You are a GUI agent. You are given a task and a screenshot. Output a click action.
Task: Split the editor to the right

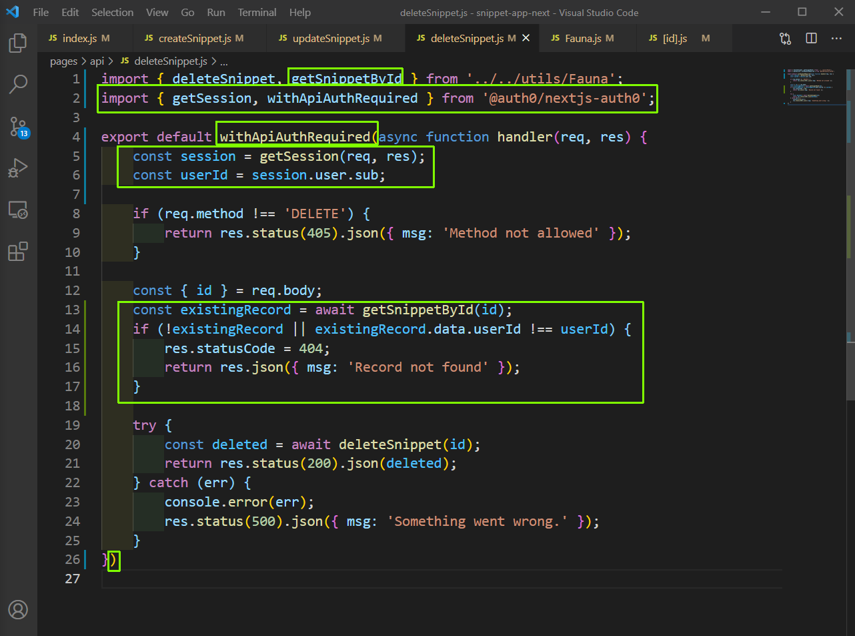click(x=811, y=39)
